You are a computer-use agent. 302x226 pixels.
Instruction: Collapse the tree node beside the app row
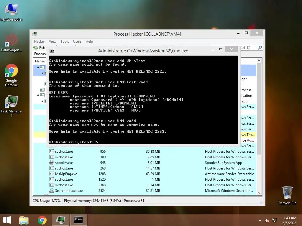[42, 101]
